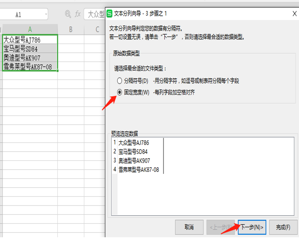
Task: Click the formula bar input field
Action: click(95, 14)
